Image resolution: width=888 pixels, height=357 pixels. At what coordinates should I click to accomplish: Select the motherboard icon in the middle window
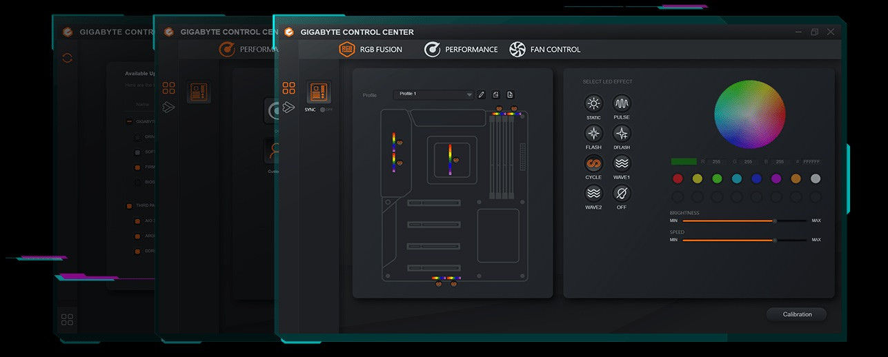(x=199, y=92)
